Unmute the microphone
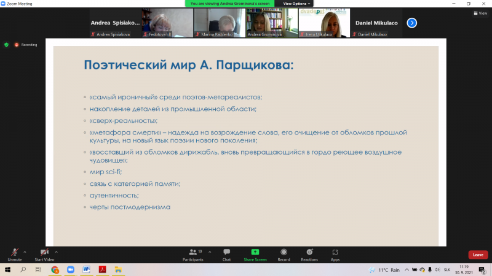This screenshot has height=276, width=492. [14, 253]
